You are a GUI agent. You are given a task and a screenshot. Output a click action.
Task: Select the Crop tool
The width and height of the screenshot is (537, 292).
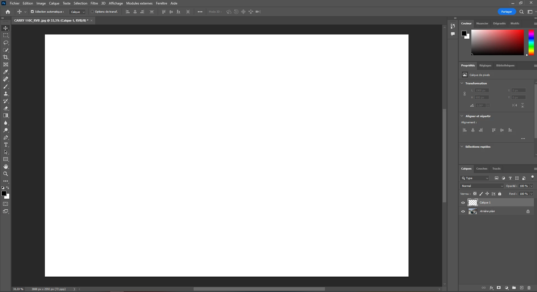tap(6, 57)
